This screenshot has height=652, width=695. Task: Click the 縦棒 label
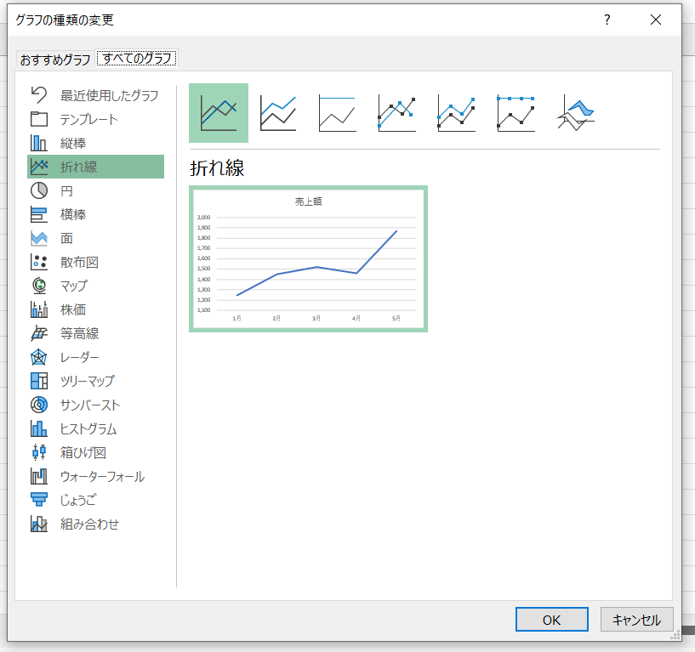coord(73,143)
